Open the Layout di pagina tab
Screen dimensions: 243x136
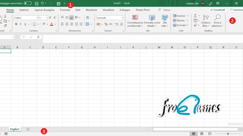44,10
